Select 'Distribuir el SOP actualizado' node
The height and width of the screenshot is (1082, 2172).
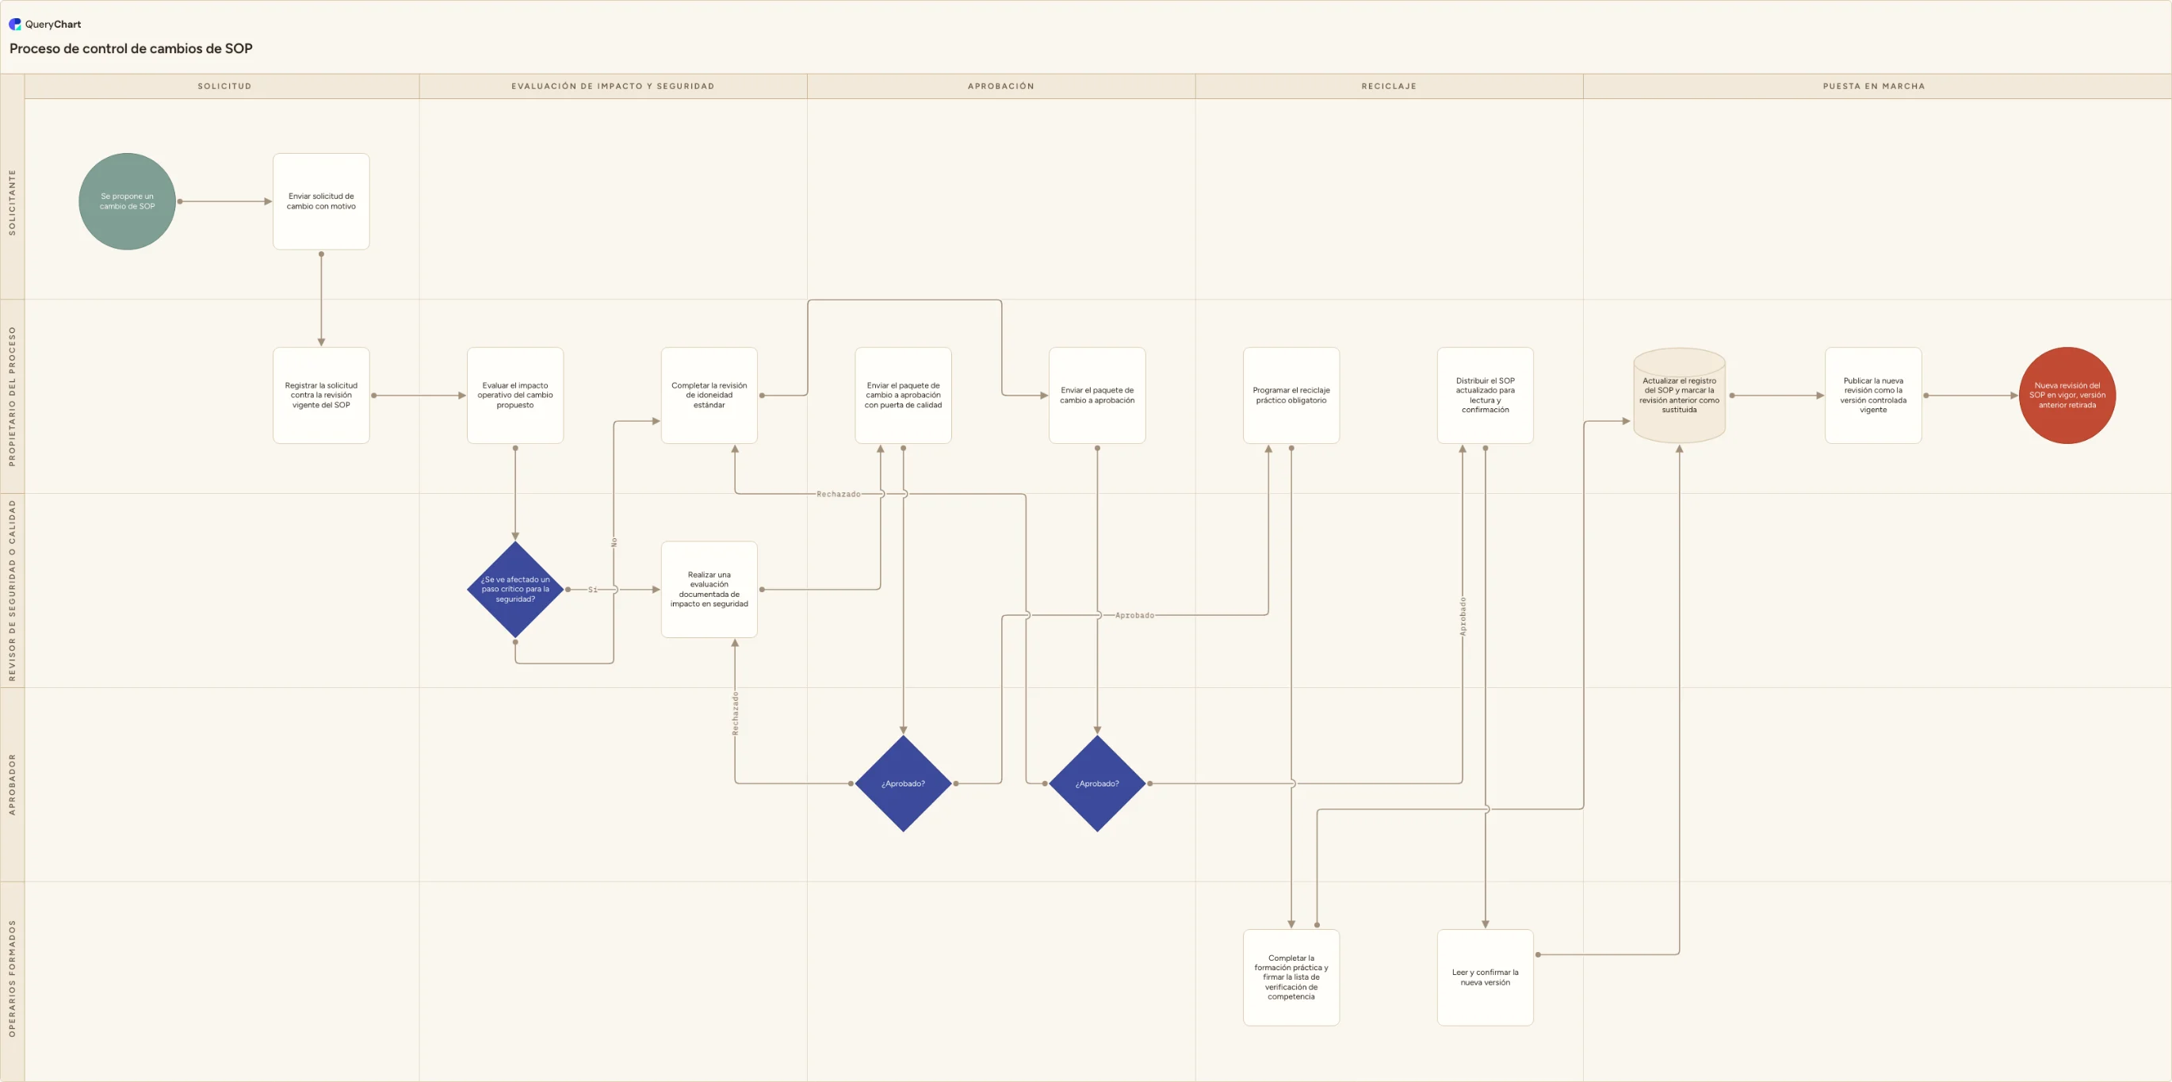[x=1485, y=396]
